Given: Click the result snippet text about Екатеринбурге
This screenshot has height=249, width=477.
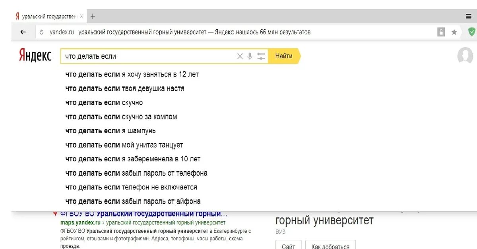Looking at the screenshot, I should [x=156, y=238].
